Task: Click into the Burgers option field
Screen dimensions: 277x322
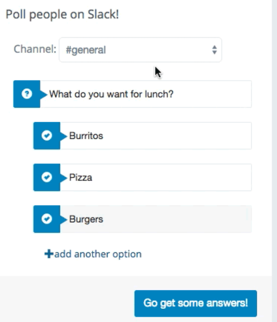Action: [156, 219]
